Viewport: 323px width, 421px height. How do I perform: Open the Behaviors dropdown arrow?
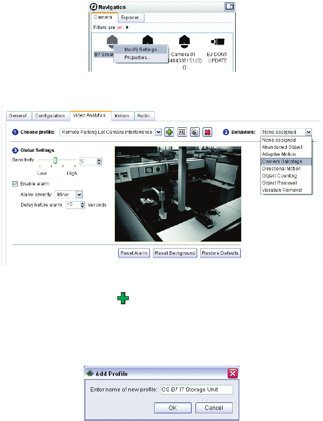pos(308,132)
